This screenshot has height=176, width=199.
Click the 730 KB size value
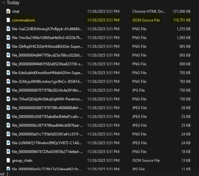point(185,99)
